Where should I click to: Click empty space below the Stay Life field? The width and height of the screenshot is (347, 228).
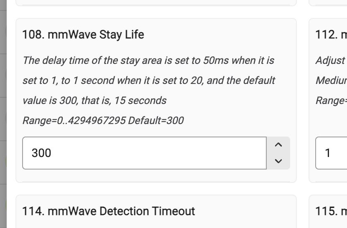point(156,176)
